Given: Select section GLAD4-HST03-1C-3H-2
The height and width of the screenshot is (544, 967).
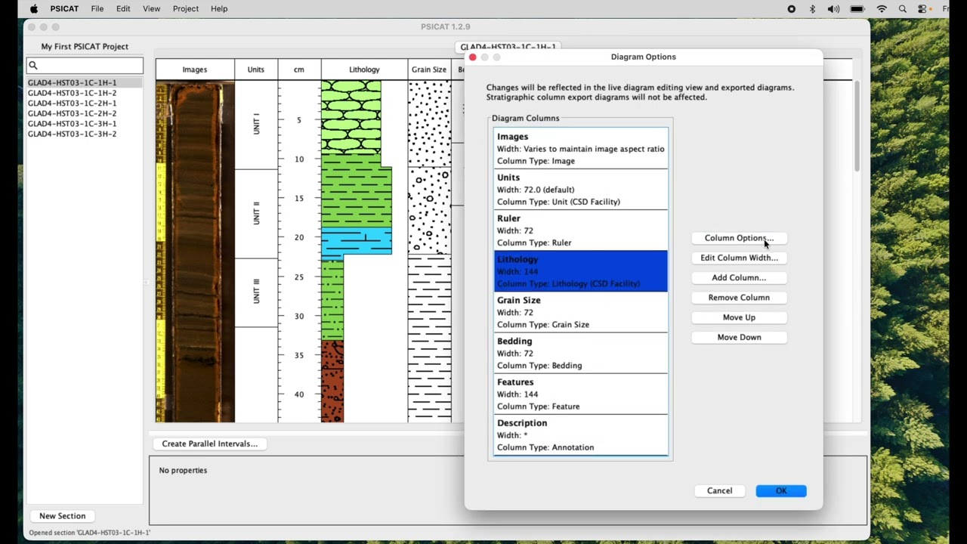Looking at the screenshot, I should (x=84, y=134).
